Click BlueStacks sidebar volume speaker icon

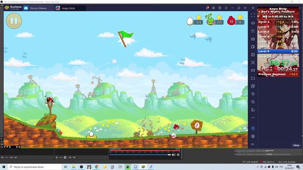[253, 23]
